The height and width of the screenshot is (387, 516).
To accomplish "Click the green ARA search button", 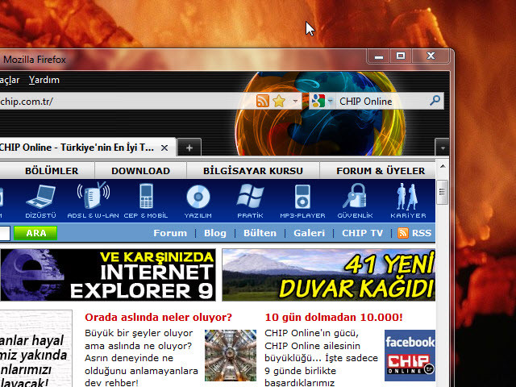I will tap(35, 233).
